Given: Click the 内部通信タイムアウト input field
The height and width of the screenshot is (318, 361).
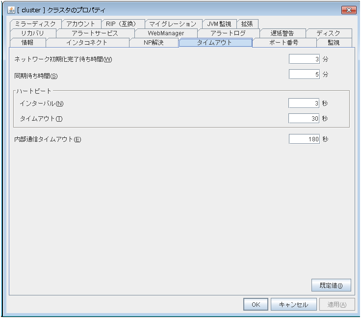Looking at the screenshot, I should tap(304, 139).
